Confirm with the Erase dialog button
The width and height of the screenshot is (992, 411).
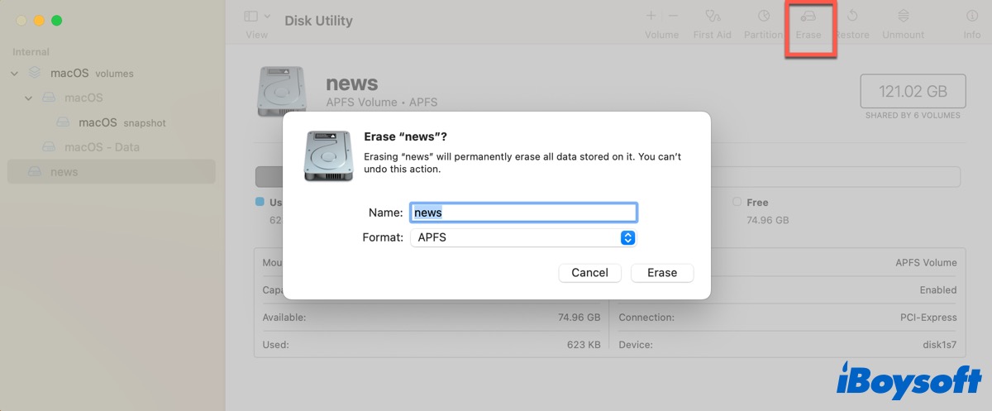click(661, 273)
